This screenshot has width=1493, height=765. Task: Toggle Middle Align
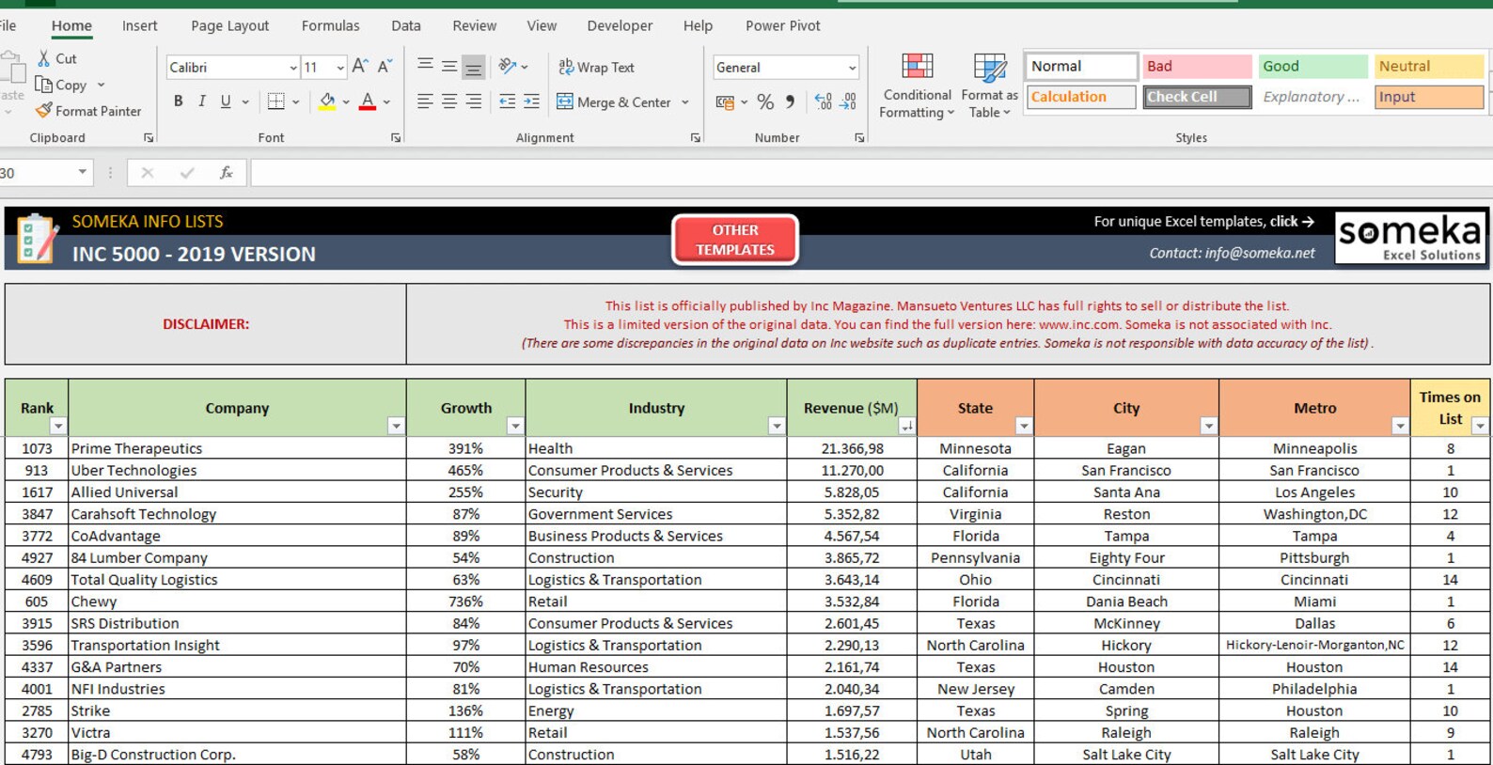[449, 67]
